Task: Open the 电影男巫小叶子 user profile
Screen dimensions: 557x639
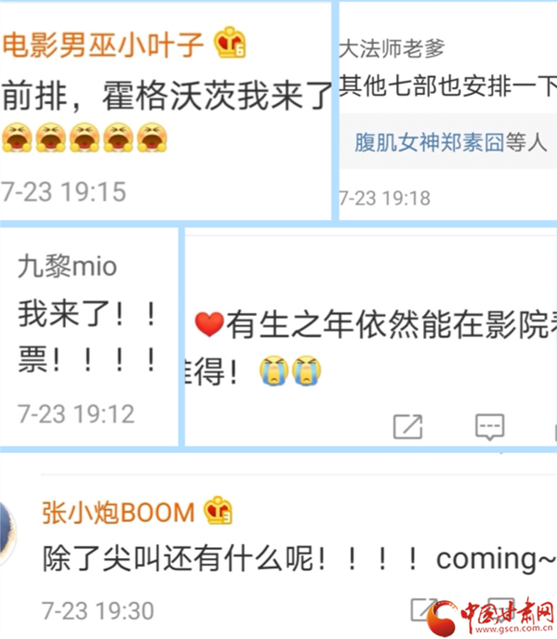Action: point(103,45)
